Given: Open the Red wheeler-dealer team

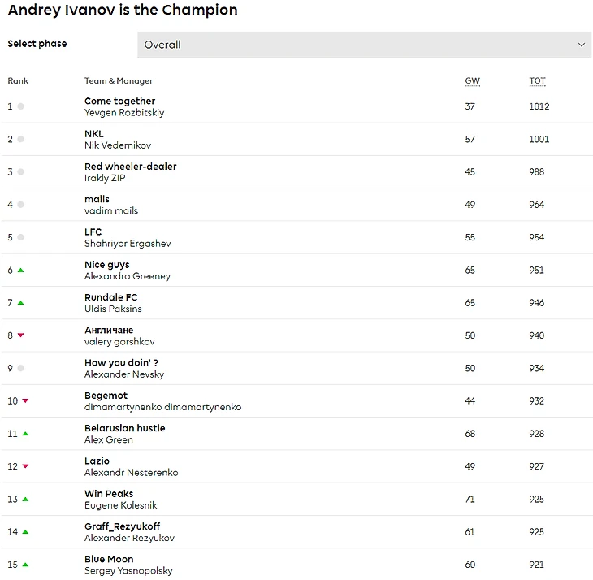Looking at the screenshot, I should tap(130, 167).
